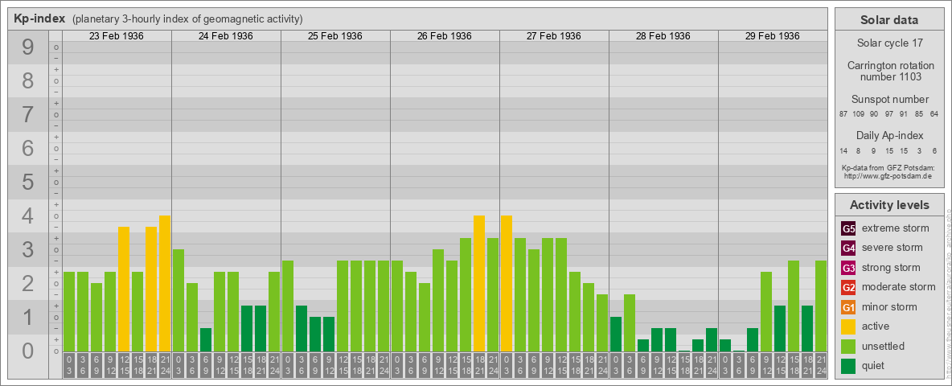Viewport: 952px width, 386px height.
Task: Click the Sunspot number label
Action: coord(890,100)
